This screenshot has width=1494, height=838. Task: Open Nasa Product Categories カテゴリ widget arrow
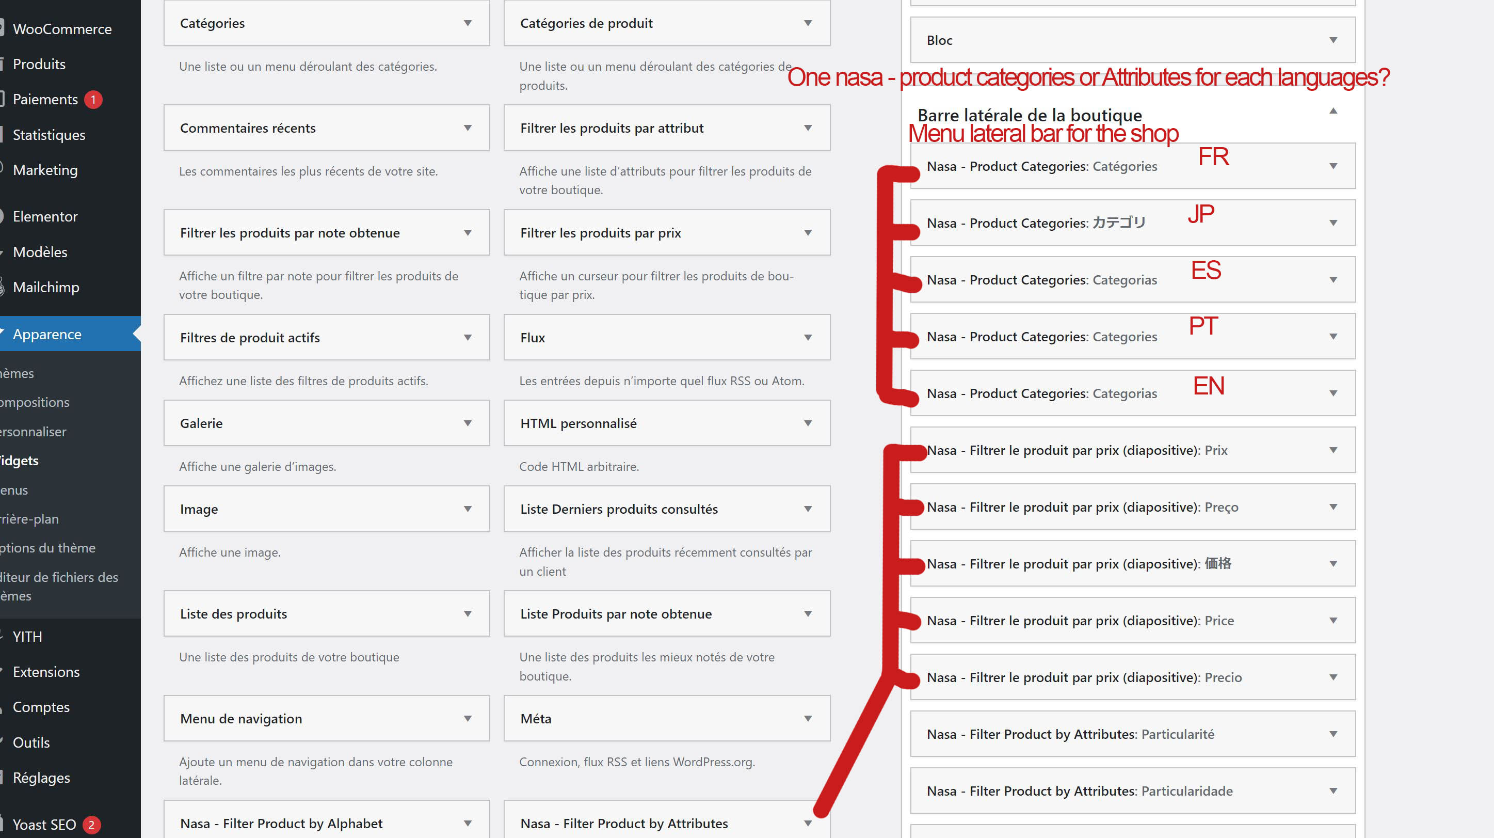(1333, 223)
